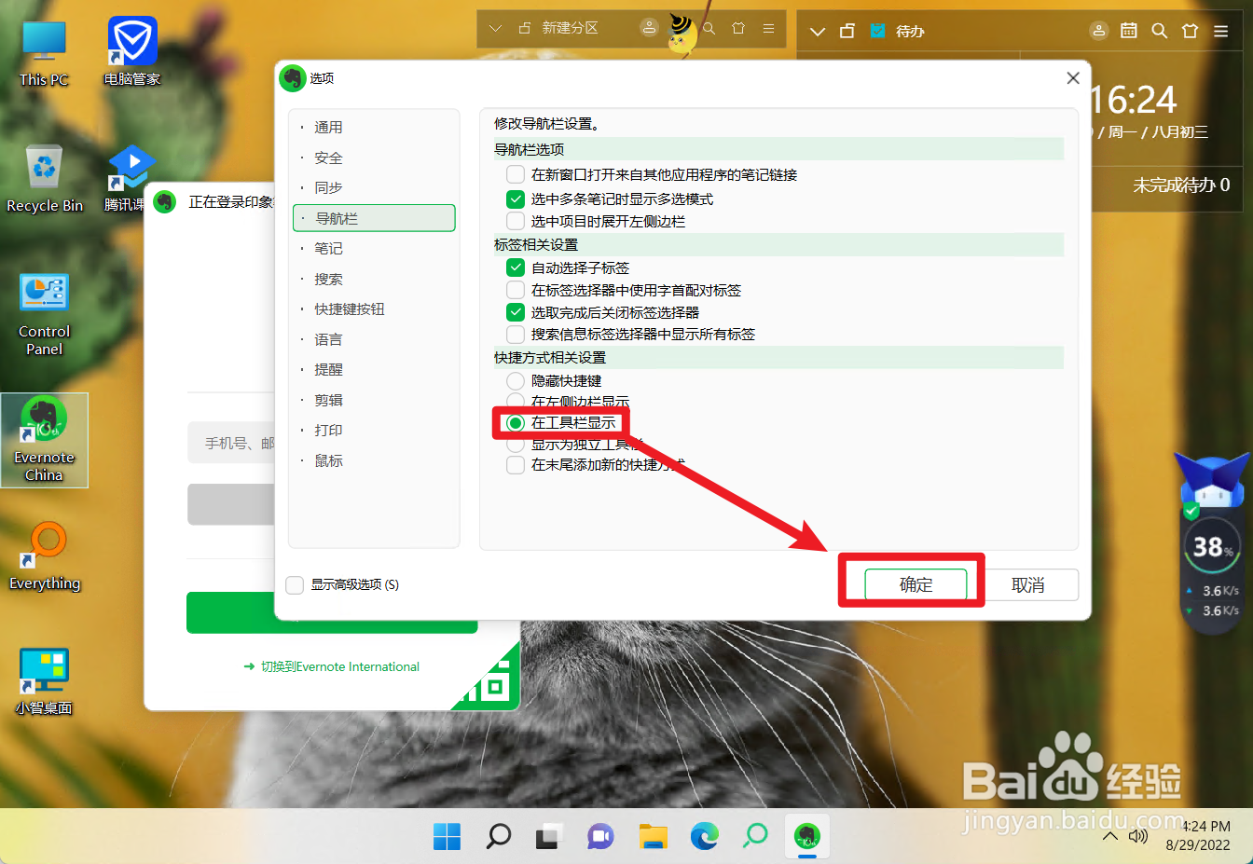1253x864 pixels.
Task: Open the Windows Start menu
Action: coord(447,836)
